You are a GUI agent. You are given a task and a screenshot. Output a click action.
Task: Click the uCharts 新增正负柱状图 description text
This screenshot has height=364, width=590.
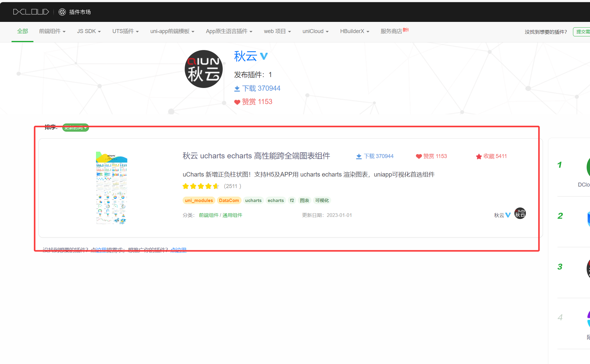coord(309,174)
